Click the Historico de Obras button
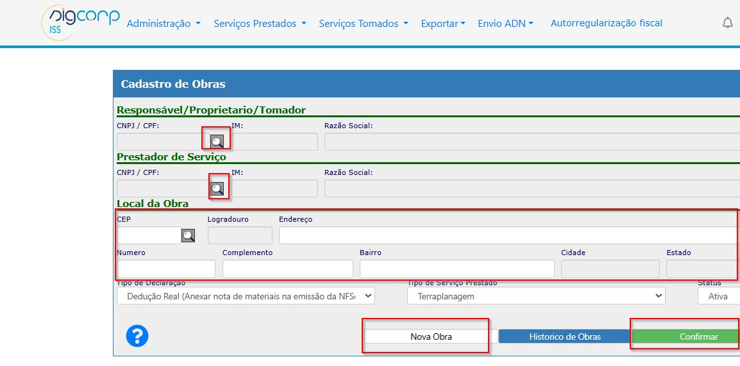Viewport: 740px width, 366px height. point(564,337)
